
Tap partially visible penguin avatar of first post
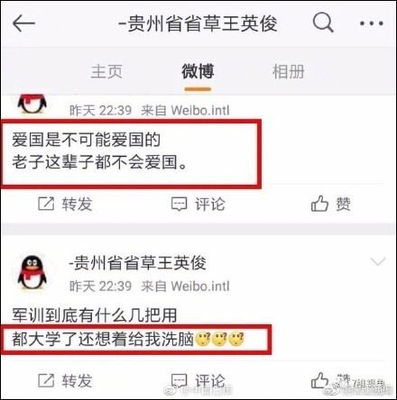click(x=32, y=105)
